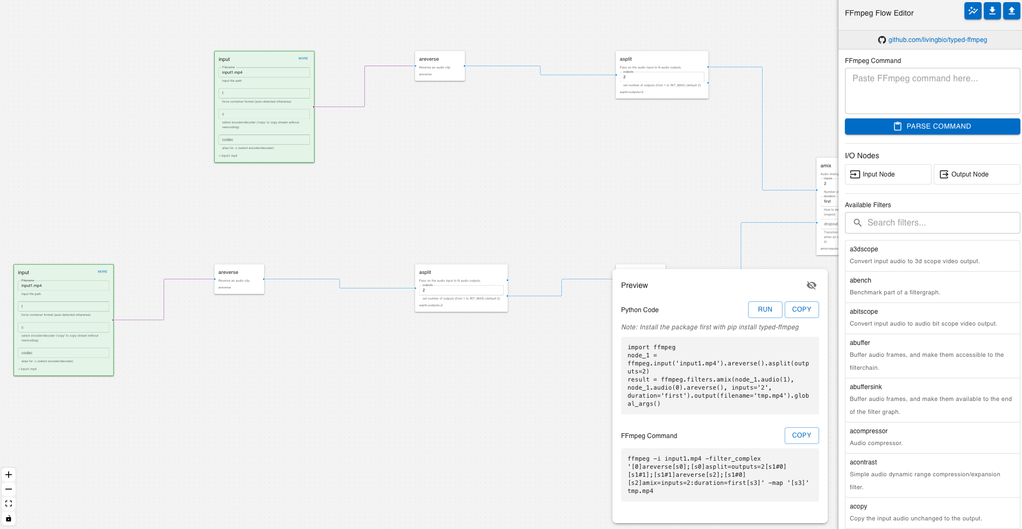This screenshot has height=529, width=1022.
Task: Open the github.com/livingbio/typed-ffmpeg link
Action: 938,40
